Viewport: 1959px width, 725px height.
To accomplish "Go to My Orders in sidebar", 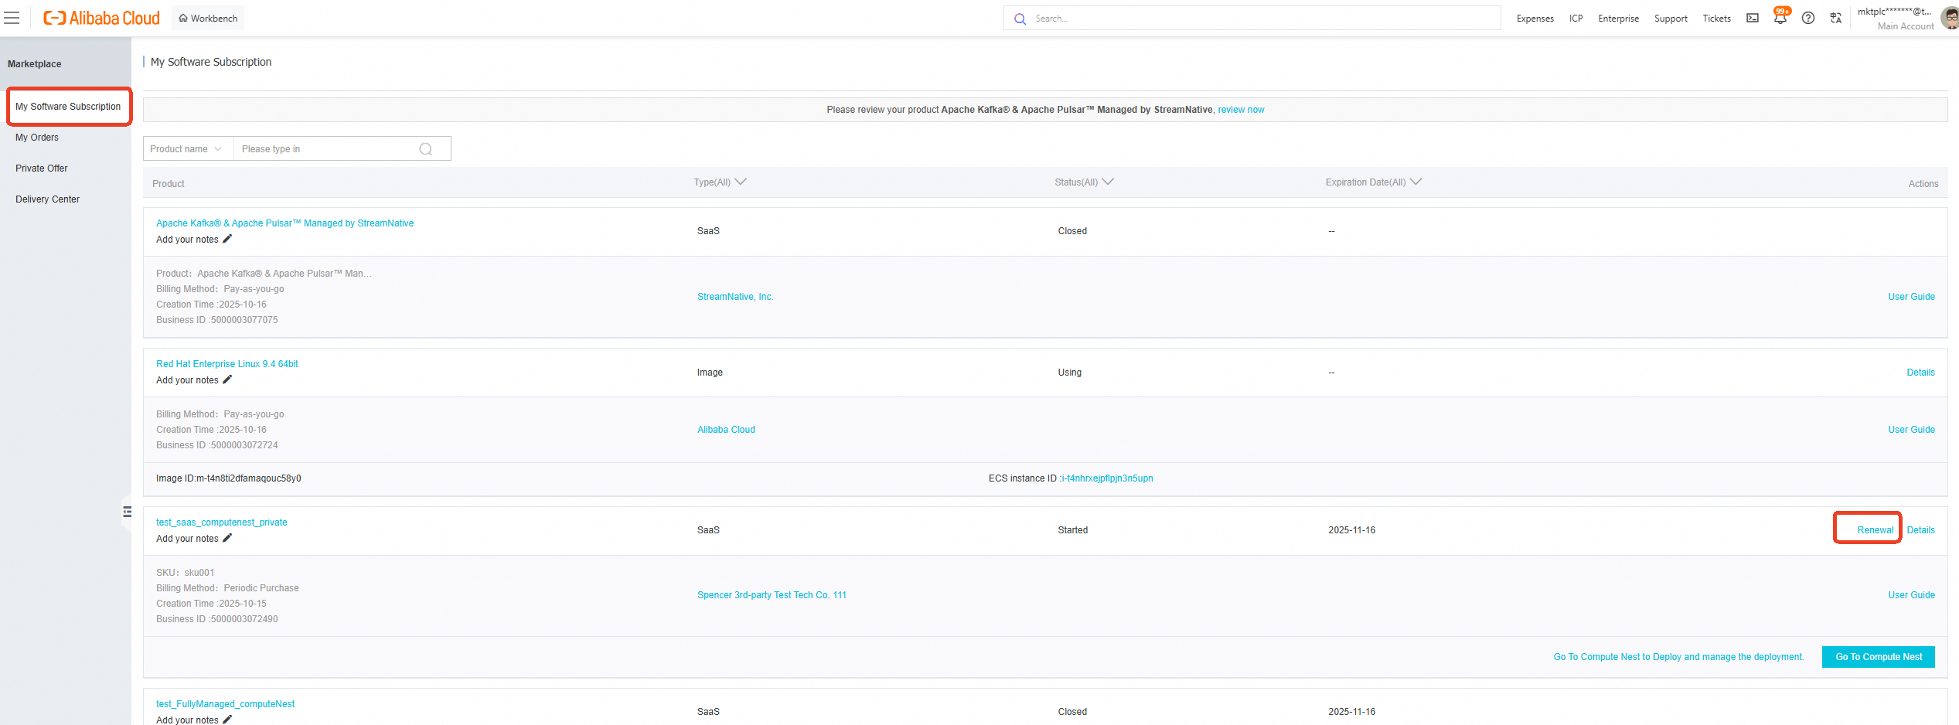I will pyautogui.click(x=37, y=138).
